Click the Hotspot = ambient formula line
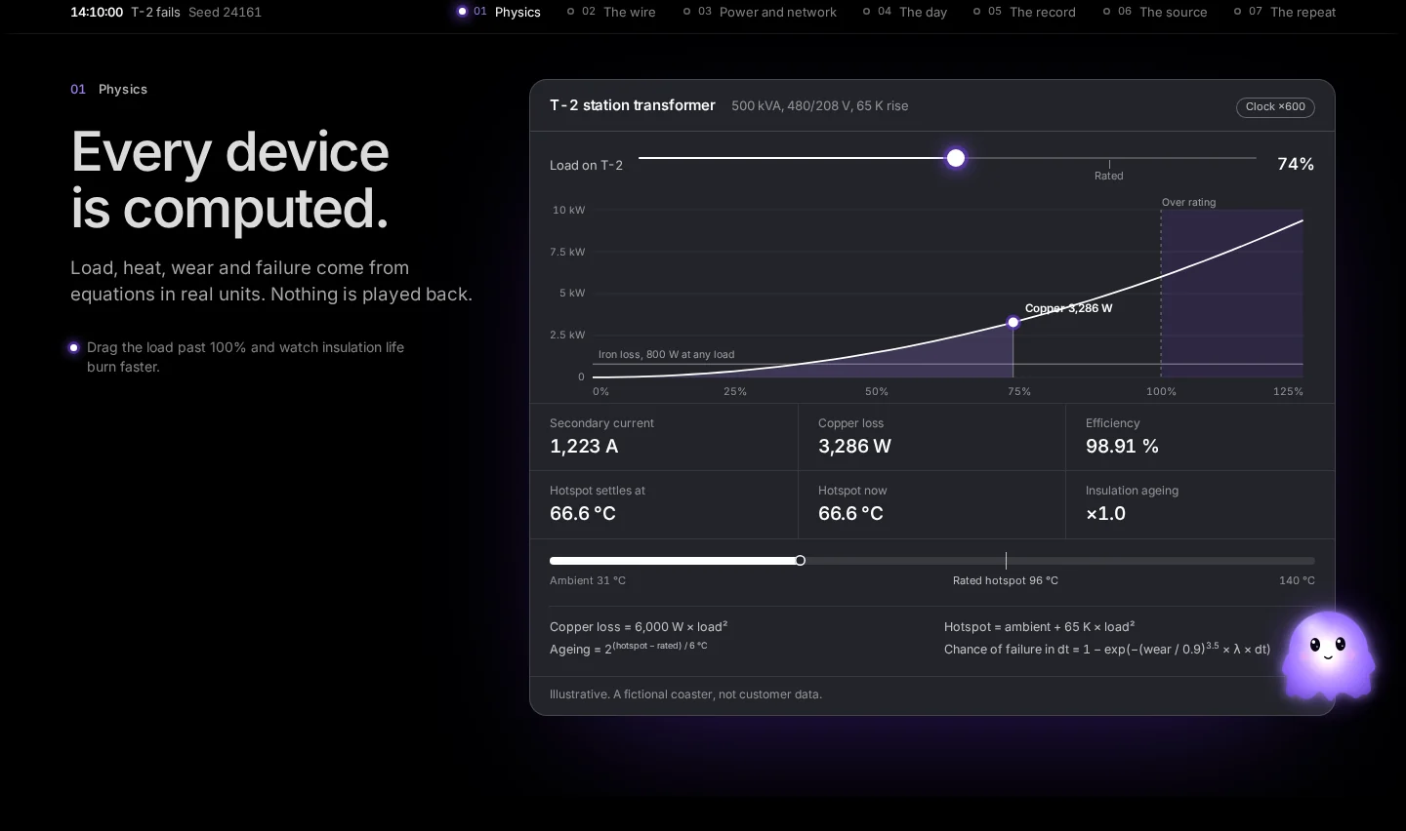The width and height of the screenshot is (1406, 831). pyautogui.click(x=1039, y=626)
